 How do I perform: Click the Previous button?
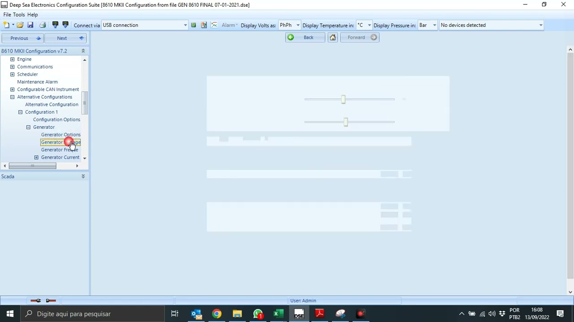[x=22, y=38]
